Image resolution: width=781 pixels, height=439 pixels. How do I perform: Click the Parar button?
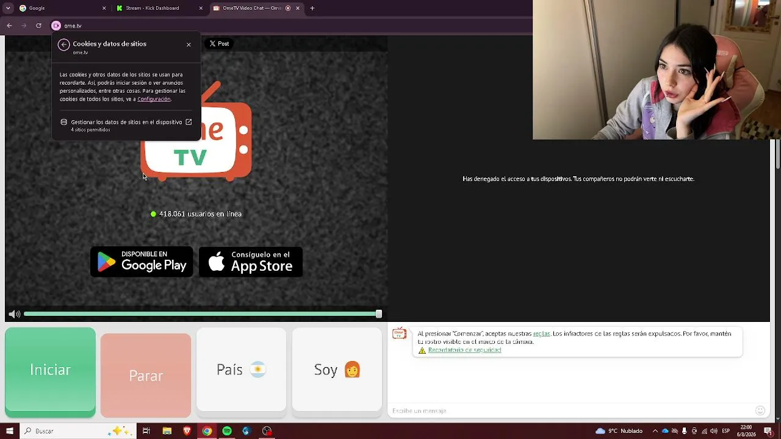tap(146, 375)
